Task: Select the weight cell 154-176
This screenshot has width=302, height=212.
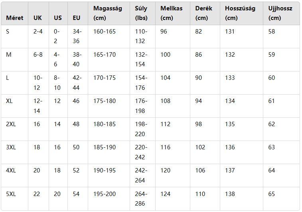Action: [x=141, y=83]
